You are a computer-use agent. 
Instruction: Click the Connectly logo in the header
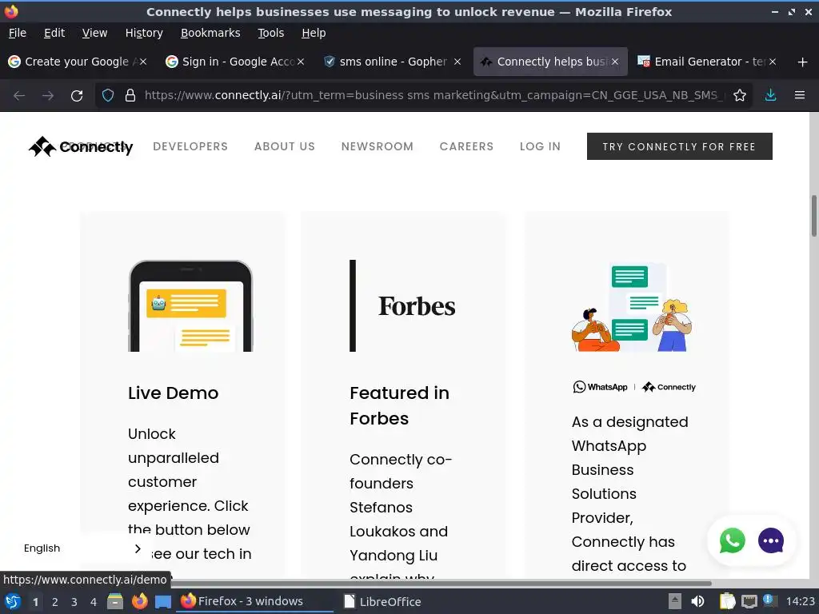[81, 147]
